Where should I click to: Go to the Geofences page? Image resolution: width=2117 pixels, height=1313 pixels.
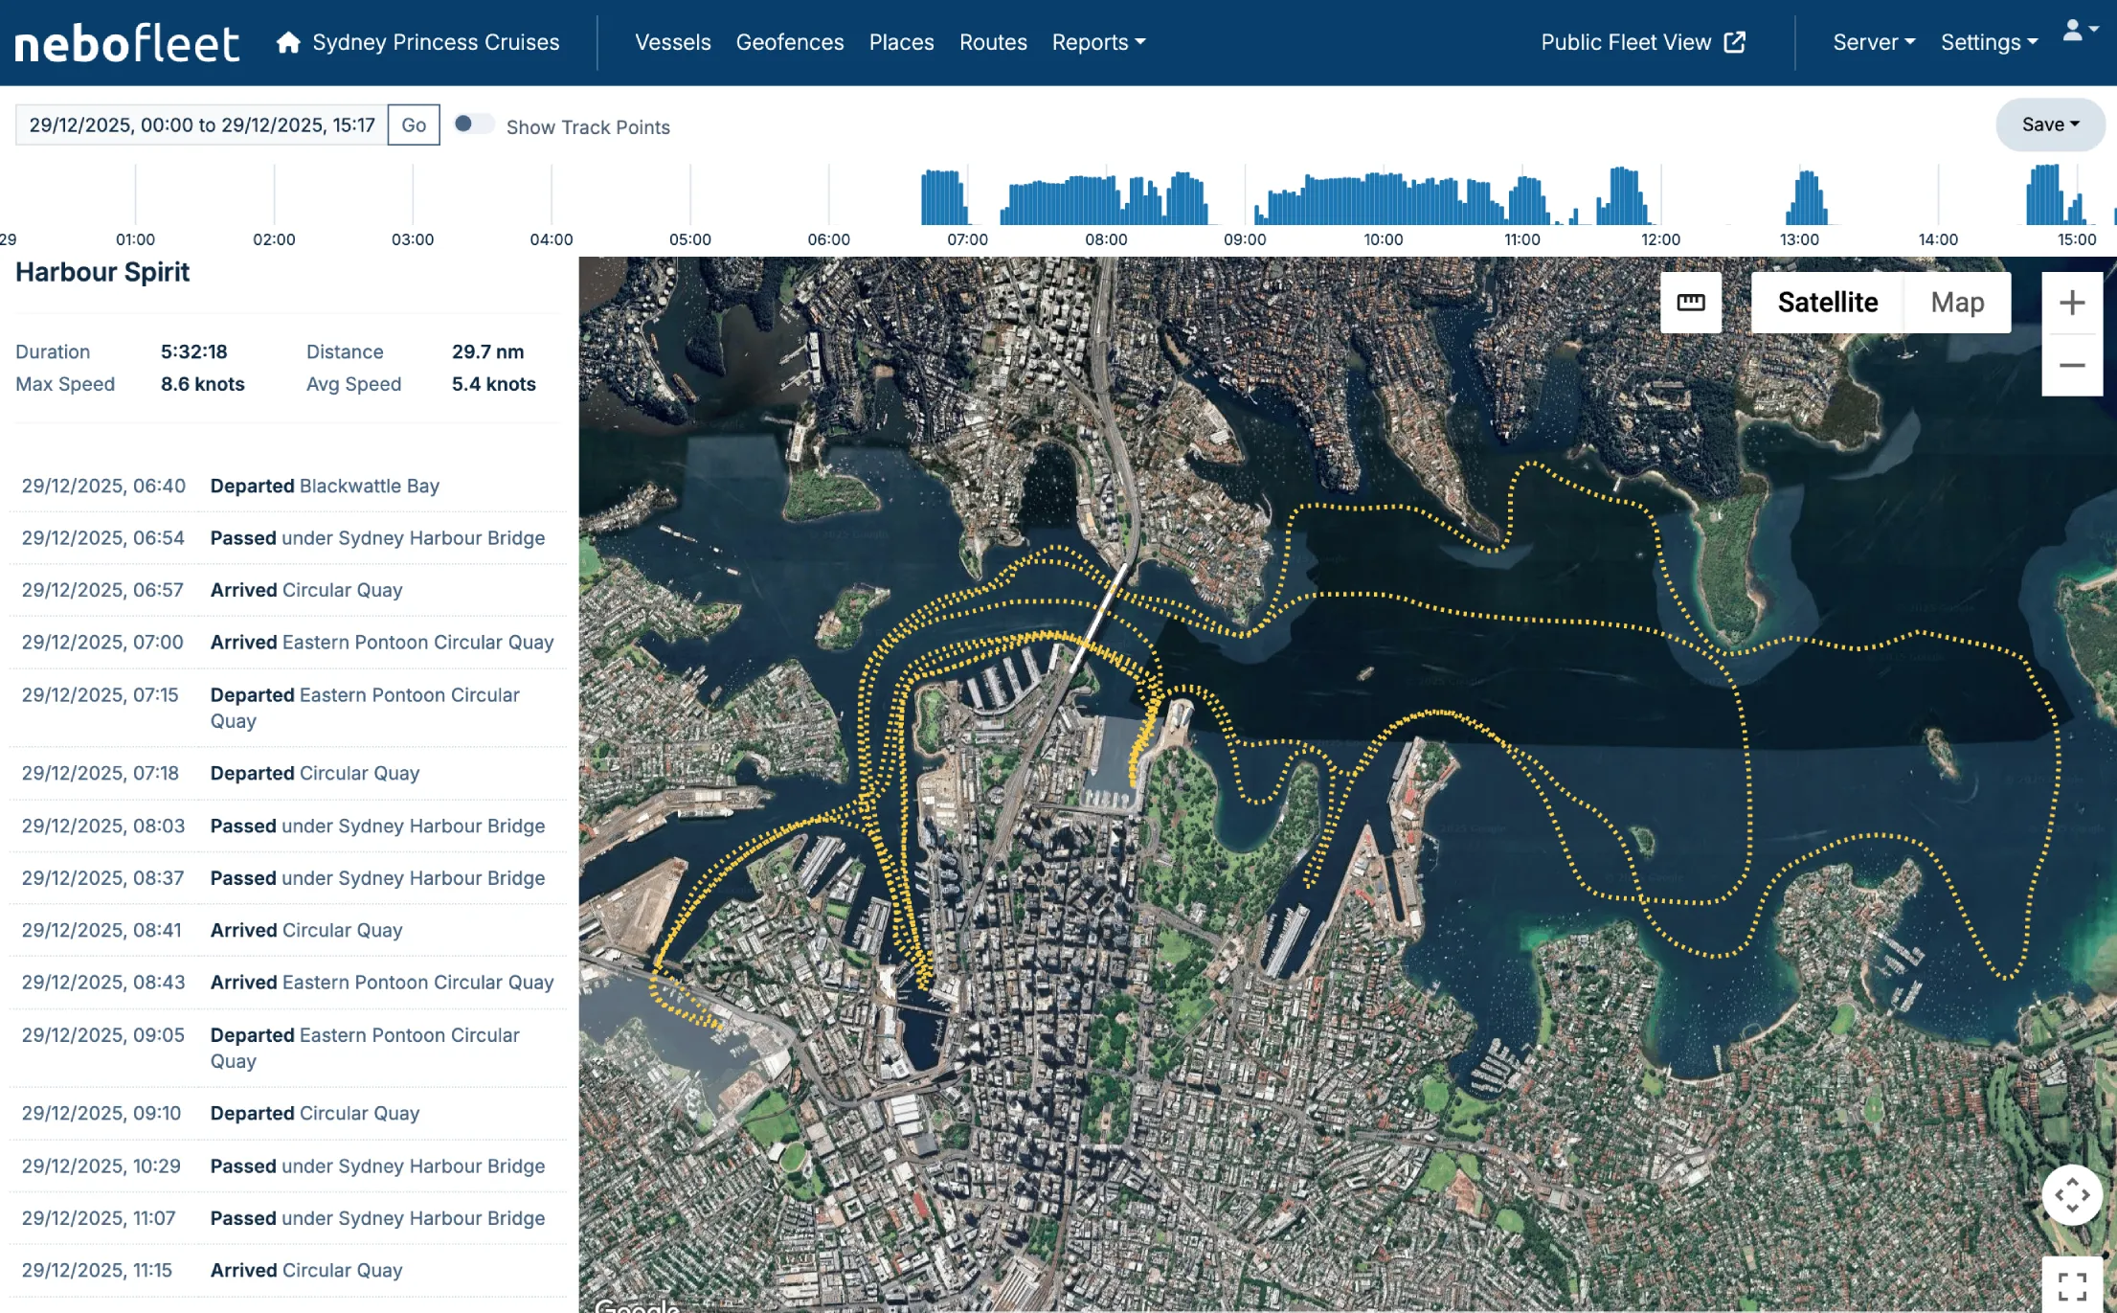pyautogui.click(x=789, y=42)
